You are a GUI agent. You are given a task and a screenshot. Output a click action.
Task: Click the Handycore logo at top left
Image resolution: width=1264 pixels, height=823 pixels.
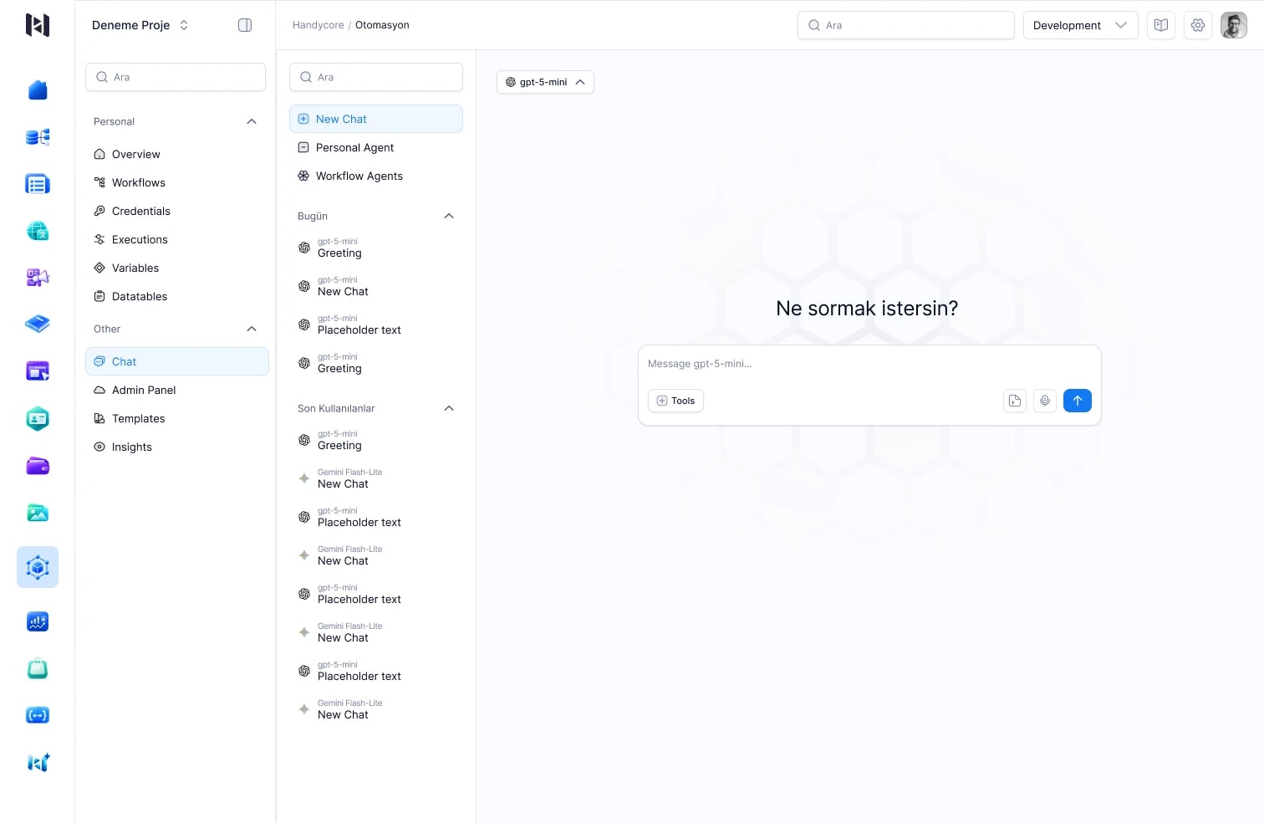tap(38, 25)
